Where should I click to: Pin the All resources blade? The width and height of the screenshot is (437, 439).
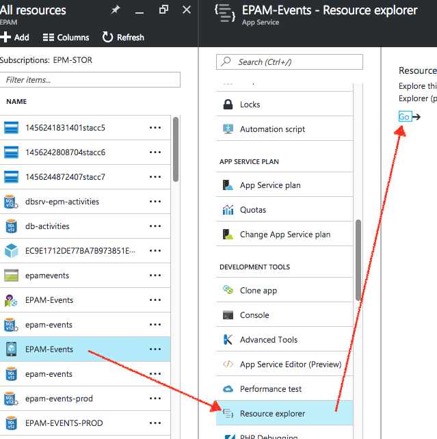click(116, 10)
